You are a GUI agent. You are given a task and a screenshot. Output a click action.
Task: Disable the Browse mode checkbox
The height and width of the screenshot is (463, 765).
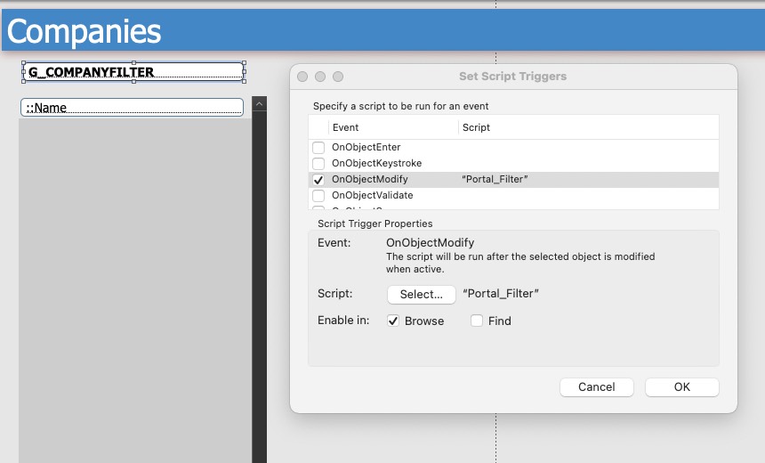tap(393, 321)
